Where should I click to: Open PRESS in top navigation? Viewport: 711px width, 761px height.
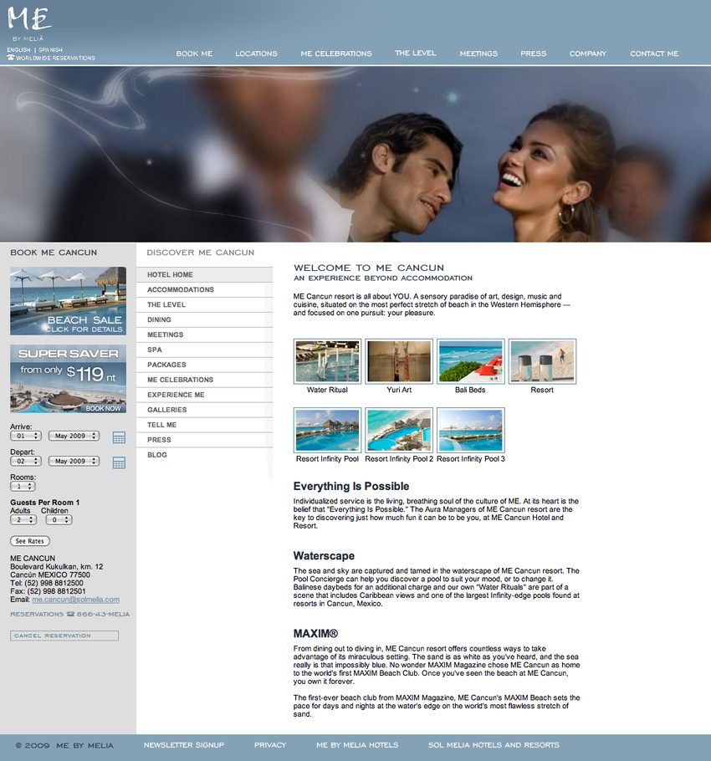click(534, 54)
